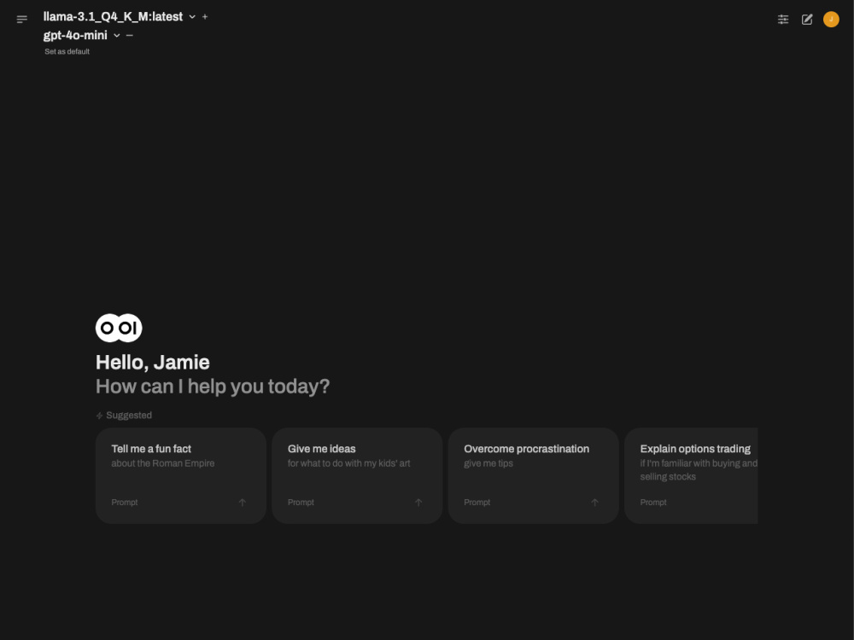Click 'for what to do with my kids' art' text

pos(349,463)
